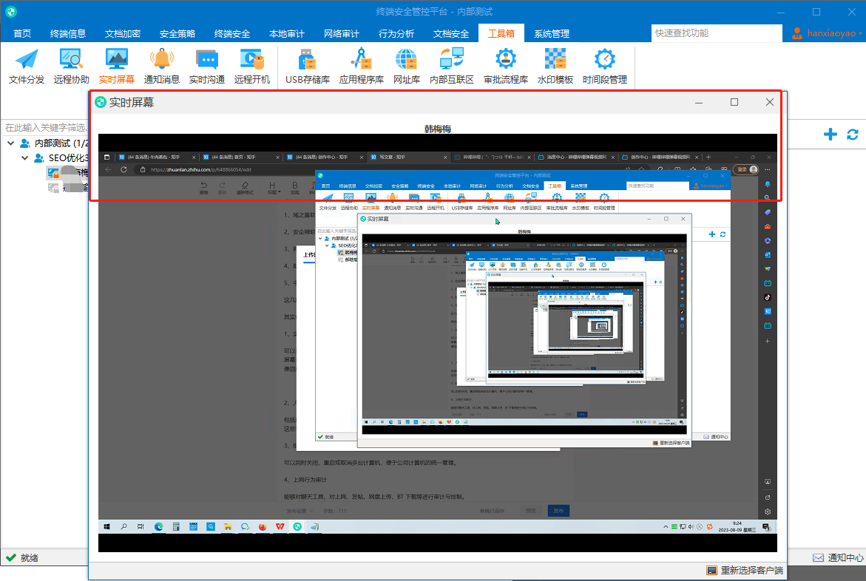This screenshot has height=581, width=866.
Task: Open 应用程序库 application library
Action: 361,67
